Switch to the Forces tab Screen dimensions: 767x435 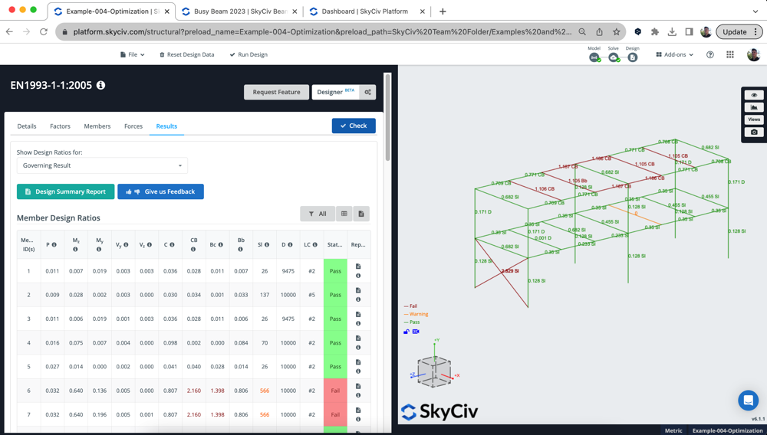click(x=133, y=126)
